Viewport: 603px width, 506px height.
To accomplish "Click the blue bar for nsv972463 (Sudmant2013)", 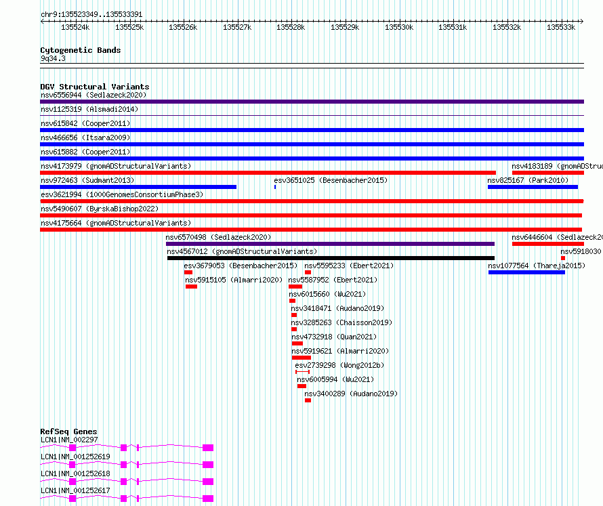I will tap(138, 187).
